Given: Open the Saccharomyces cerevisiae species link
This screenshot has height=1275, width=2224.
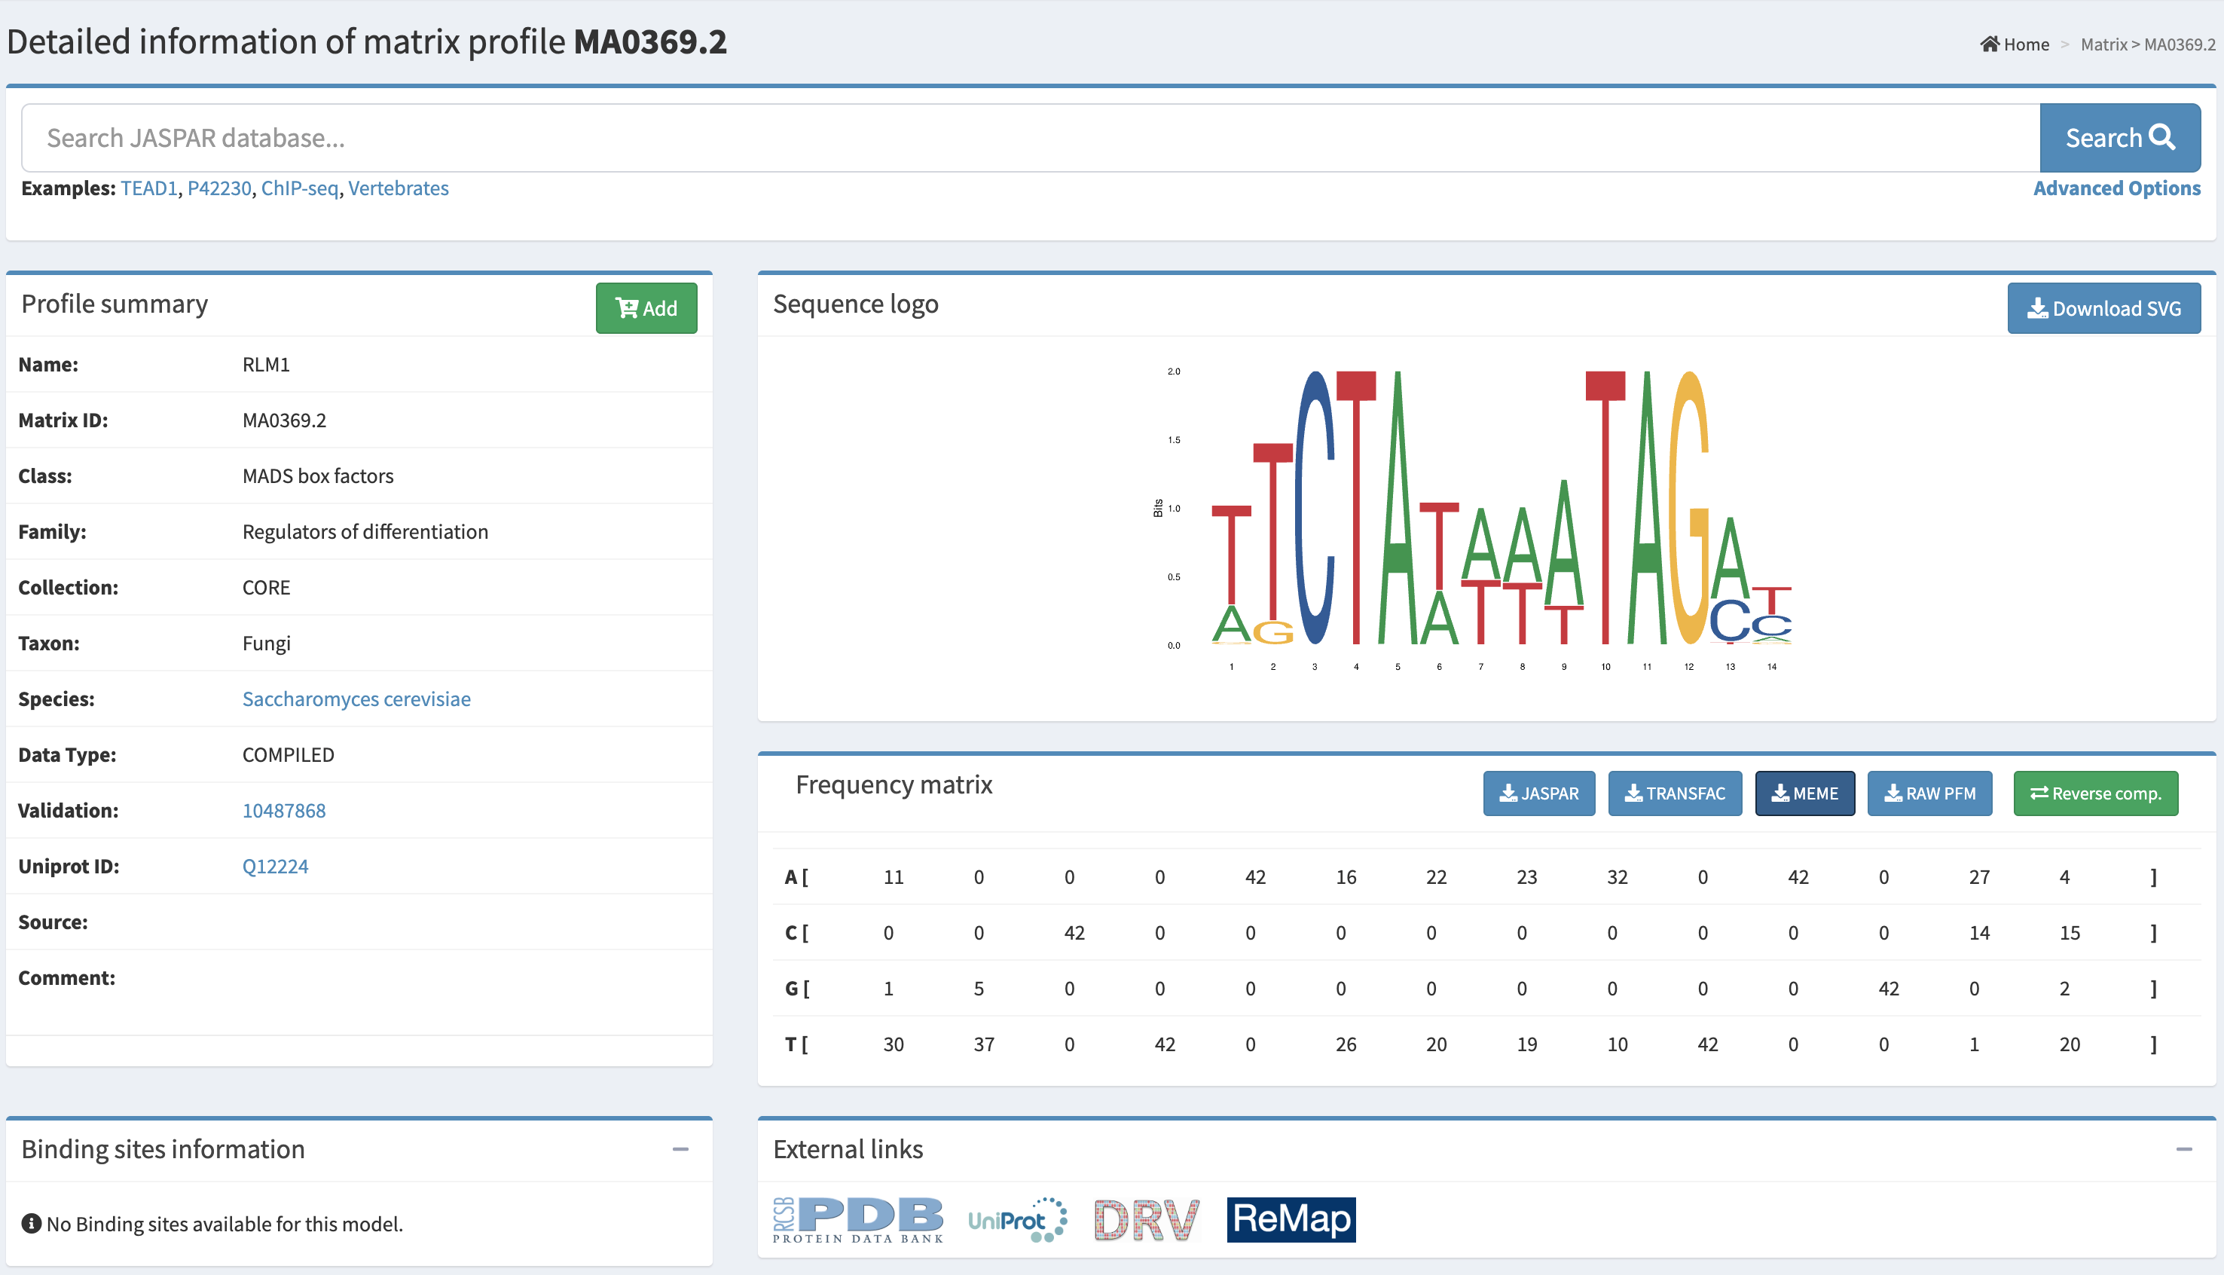Looking at the screenshot, I should 356,699.
